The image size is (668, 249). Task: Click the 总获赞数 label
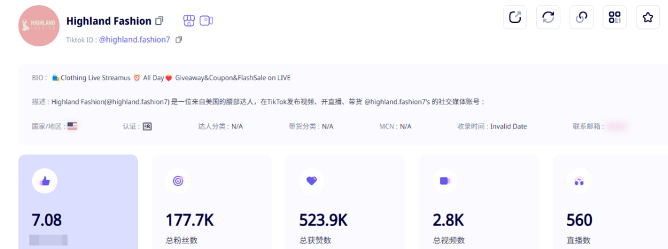[315, 240]
